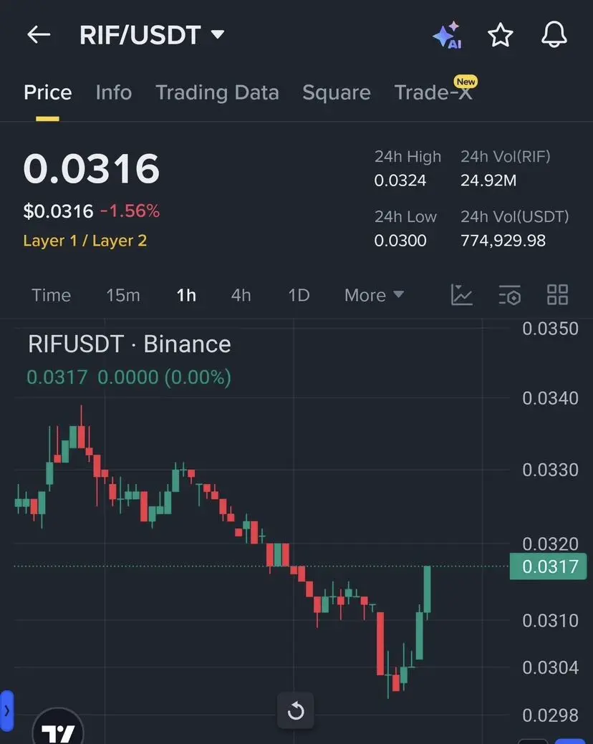
Task: Open the Square tab
Action: click(x=337, y=92)
